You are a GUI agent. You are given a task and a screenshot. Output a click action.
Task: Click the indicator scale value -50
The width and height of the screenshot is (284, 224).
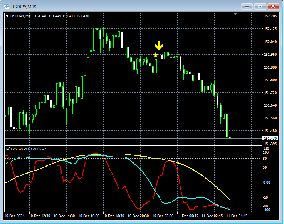coord(266,197)
